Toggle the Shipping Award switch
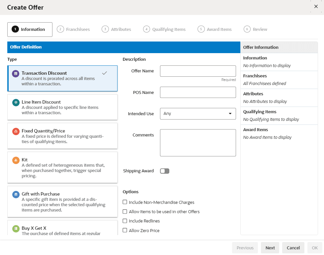 165,171
